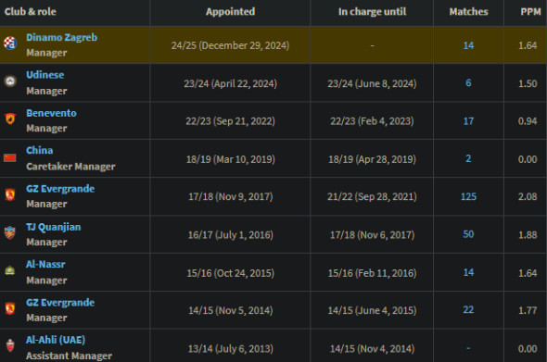Click the 0.94 PPM value for Benevento
Screen dimensions: 547x362
(x=528, y=121)
